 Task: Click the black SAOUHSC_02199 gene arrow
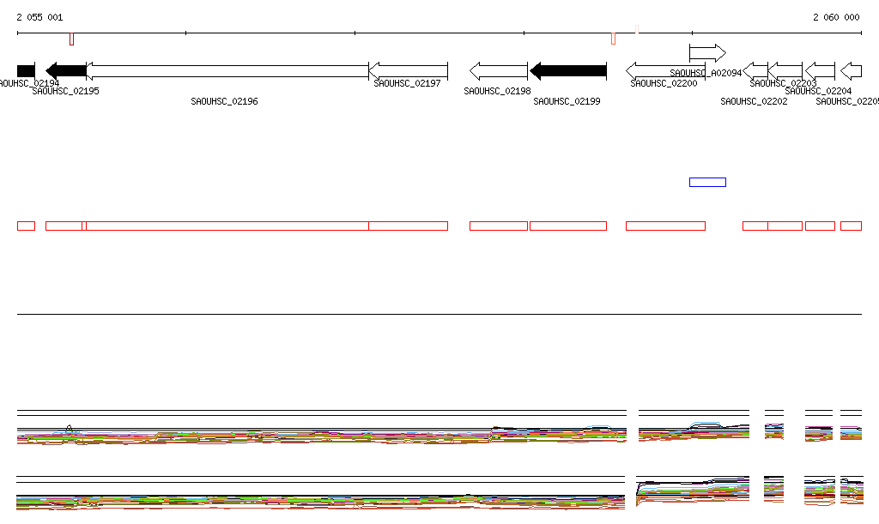[x=568, y=71]
